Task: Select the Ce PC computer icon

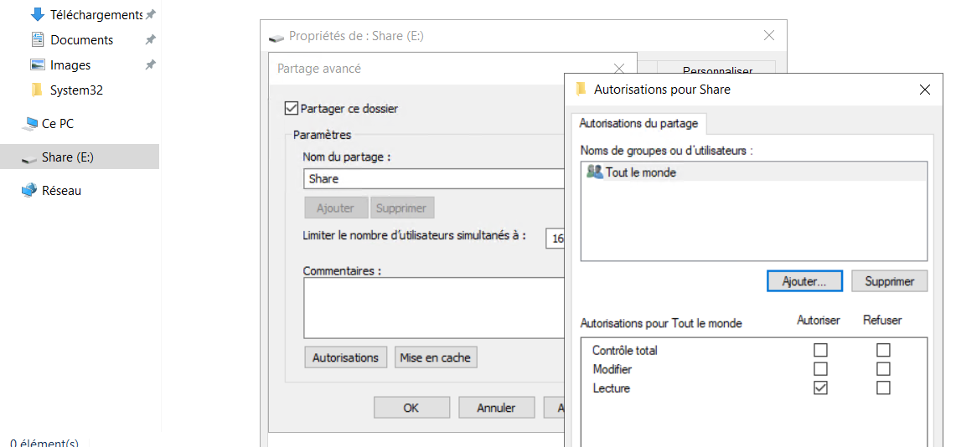Action: [30, 123]
